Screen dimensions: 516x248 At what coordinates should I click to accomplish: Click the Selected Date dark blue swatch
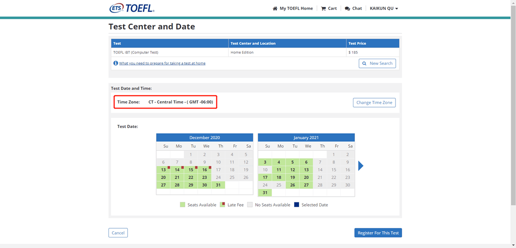(297, 205)
